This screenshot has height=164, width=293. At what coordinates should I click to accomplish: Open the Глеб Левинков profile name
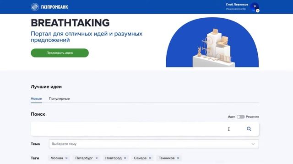(x=237, y=5)
